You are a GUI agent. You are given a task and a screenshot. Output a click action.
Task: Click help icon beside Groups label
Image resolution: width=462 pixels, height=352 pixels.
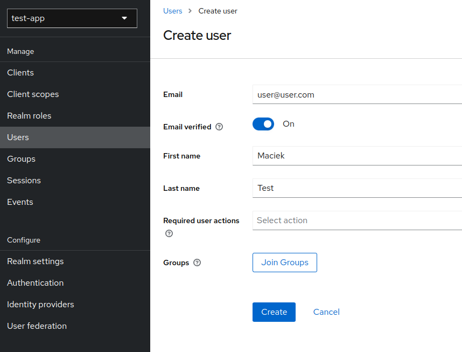pyautogui.click(x=197, y=263)
